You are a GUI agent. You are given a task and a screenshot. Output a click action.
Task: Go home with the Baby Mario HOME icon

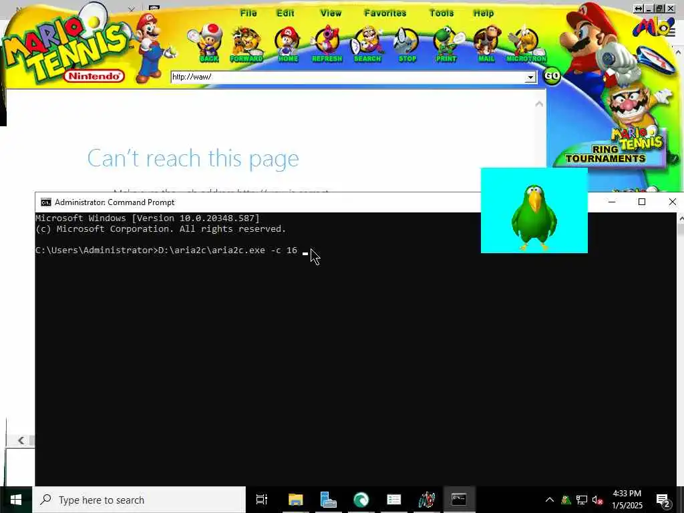click(287, 43)
